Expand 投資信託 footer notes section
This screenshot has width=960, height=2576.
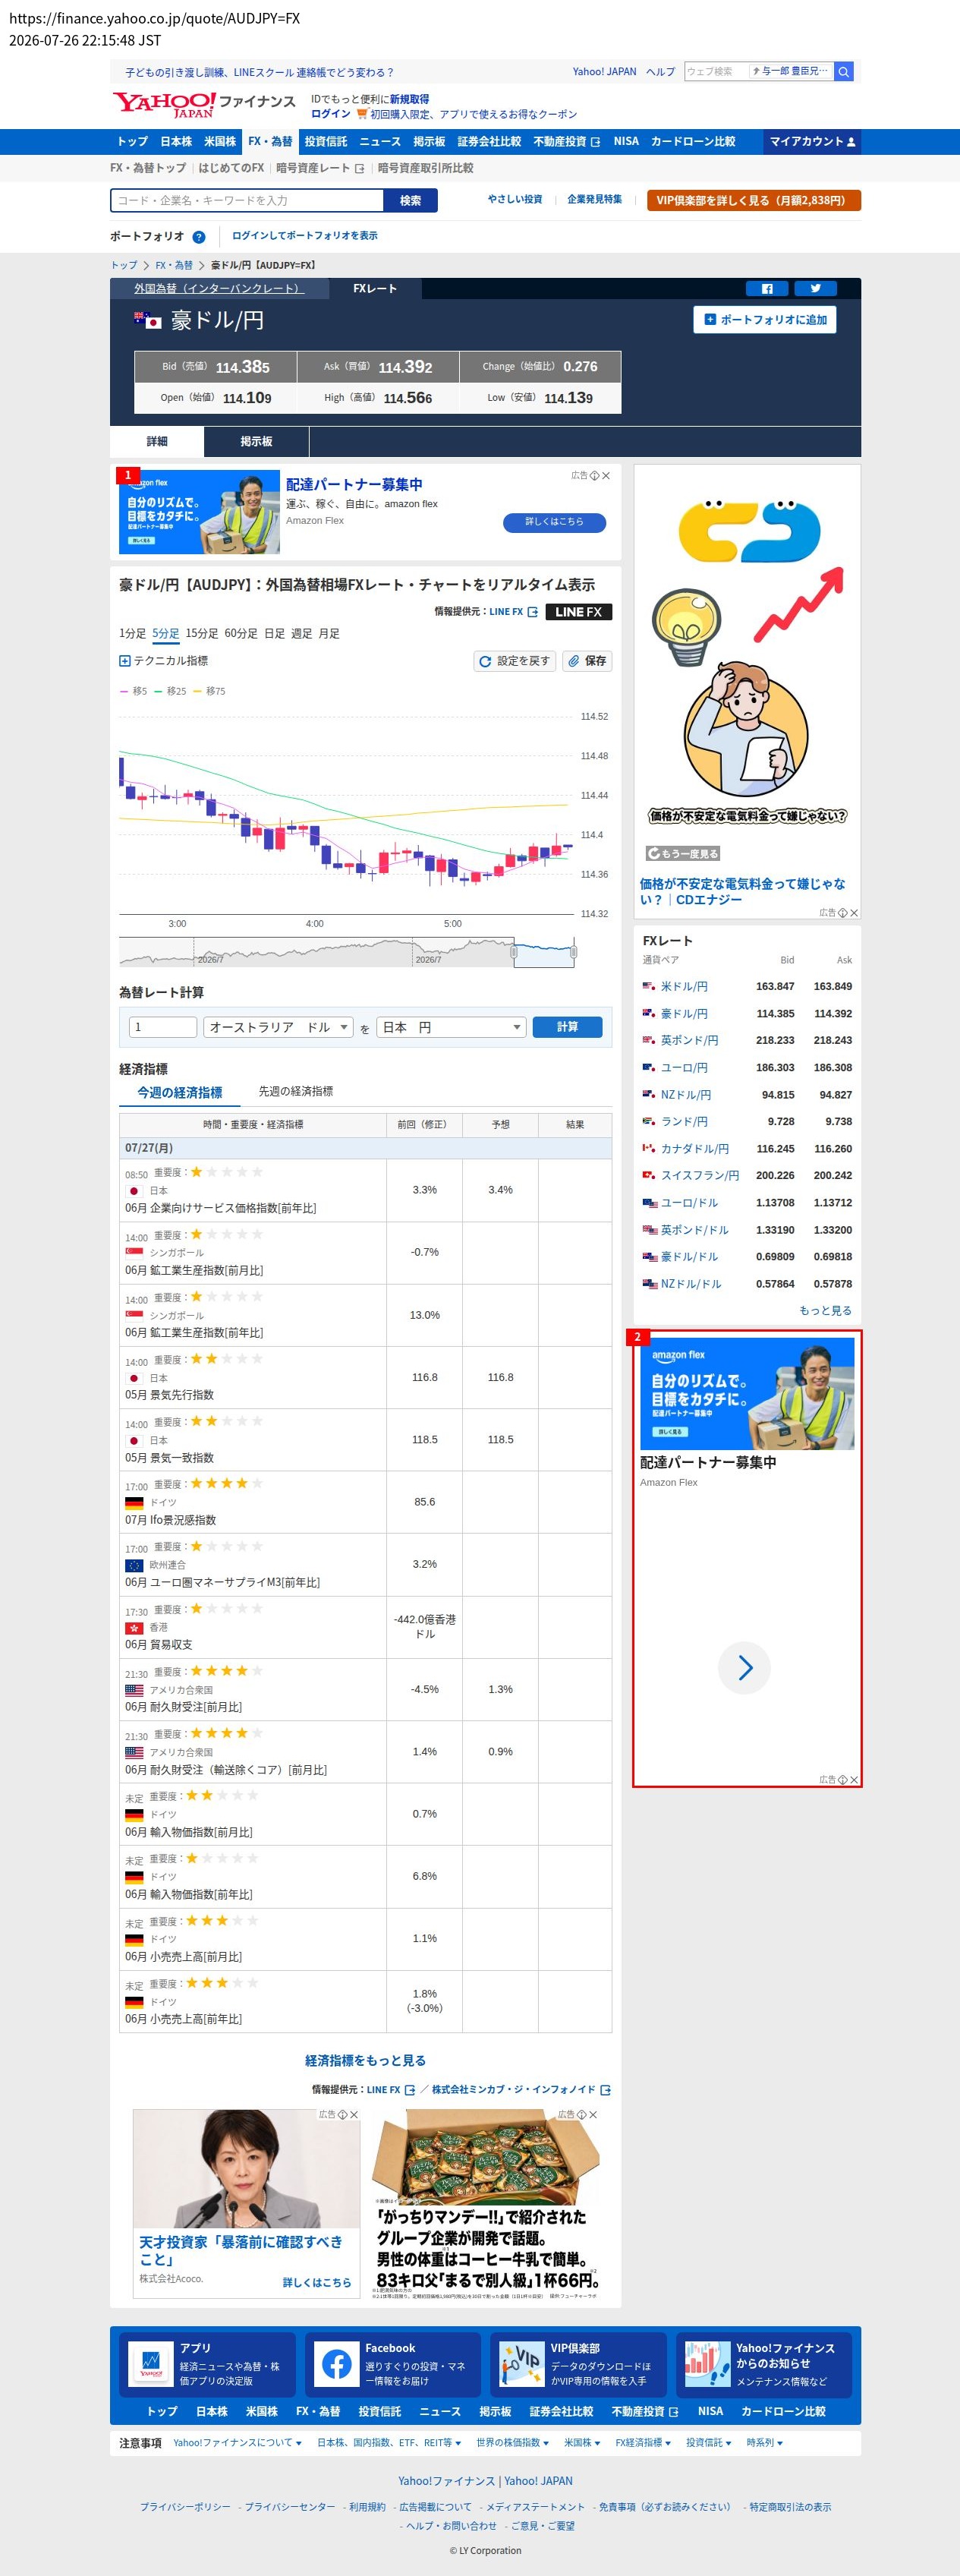click(709, 2443)
